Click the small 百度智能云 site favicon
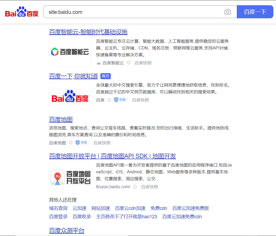 tap(99, 63)
